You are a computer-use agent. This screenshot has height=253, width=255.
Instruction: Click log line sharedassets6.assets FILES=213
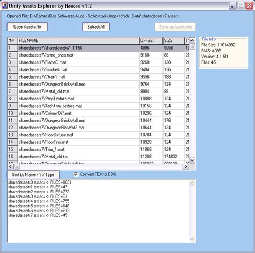point(39,210)
